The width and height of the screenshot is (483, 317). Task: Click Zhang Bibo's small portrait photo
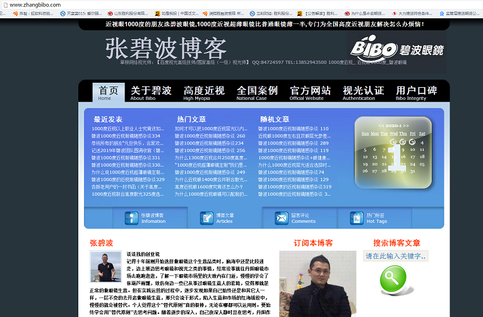click(x=105, y=266)
